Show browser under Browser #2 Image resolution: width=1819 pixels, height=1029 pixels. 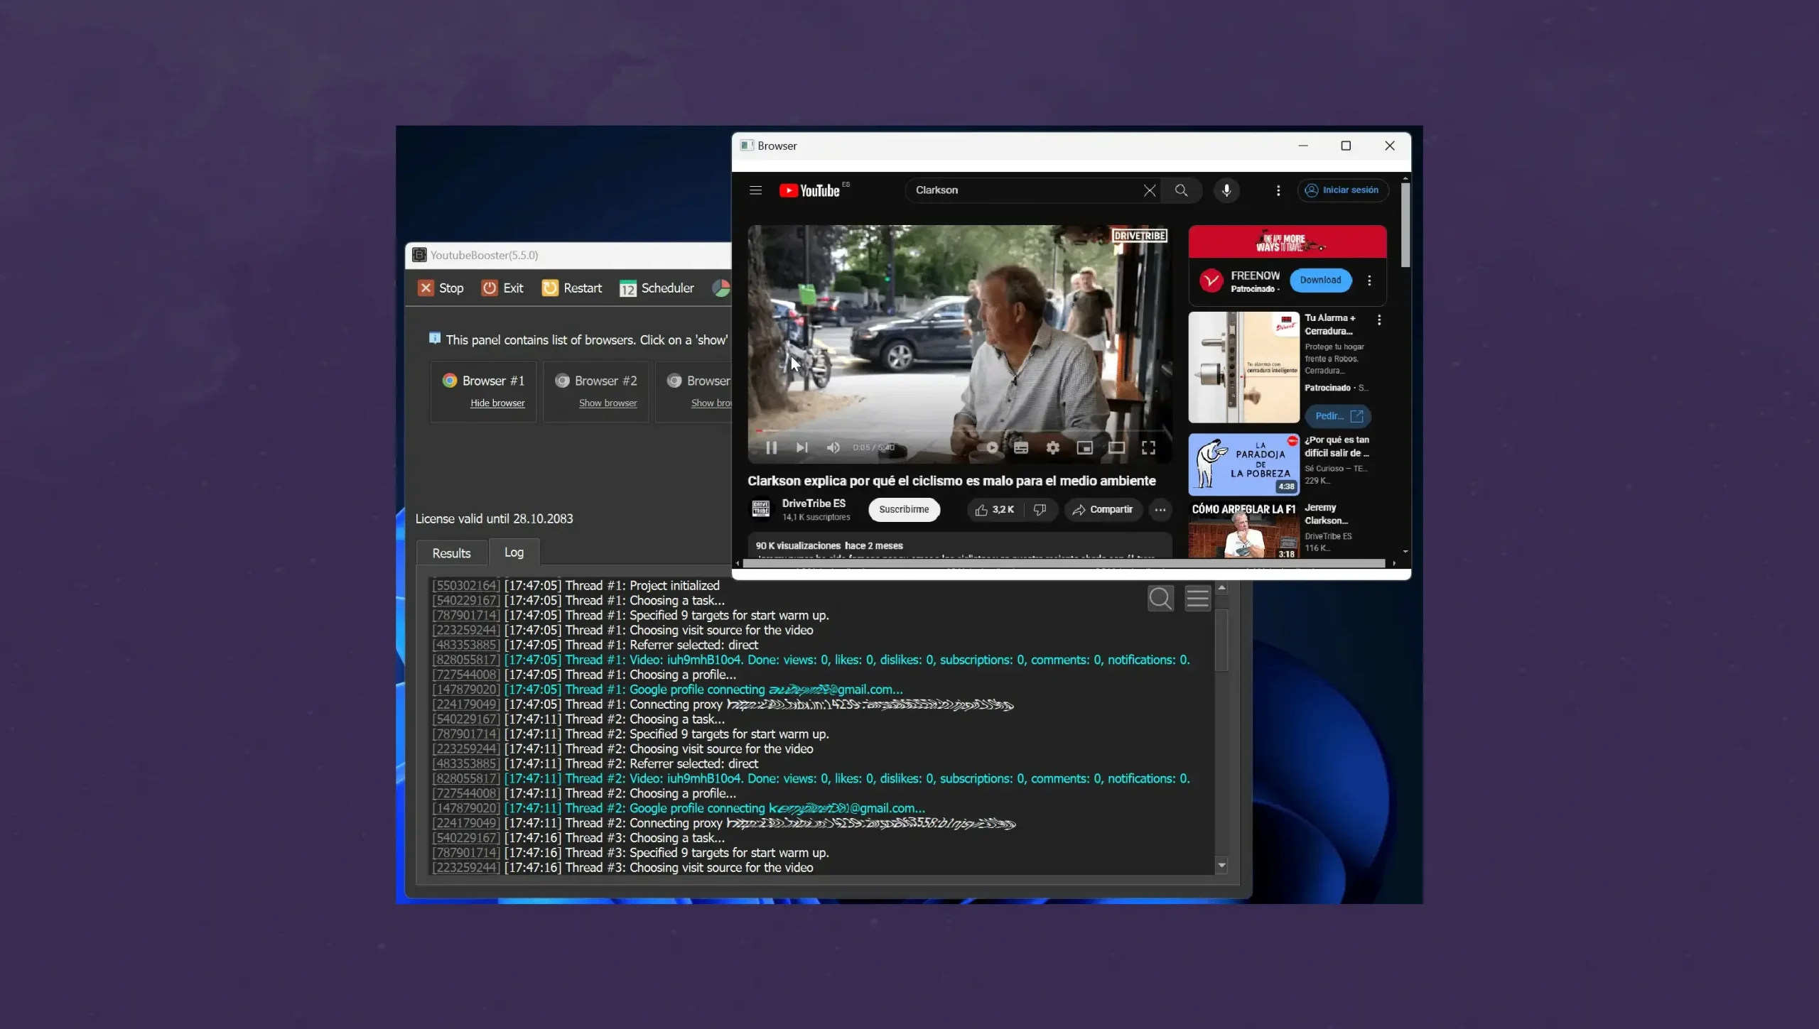tap(608, 403)
